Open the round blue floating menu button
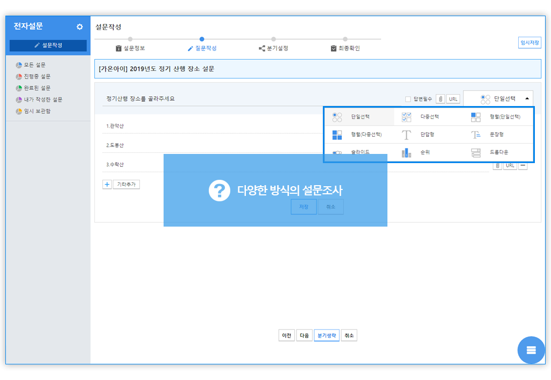Screen dimensions: 551x380 531,350
